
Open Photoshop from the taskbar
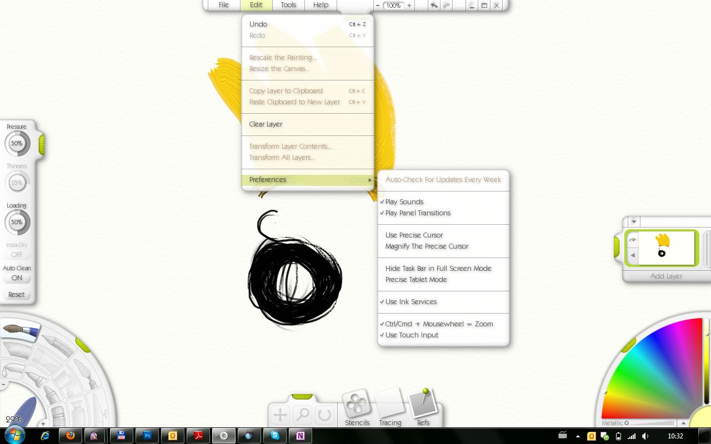pos(148,436)
